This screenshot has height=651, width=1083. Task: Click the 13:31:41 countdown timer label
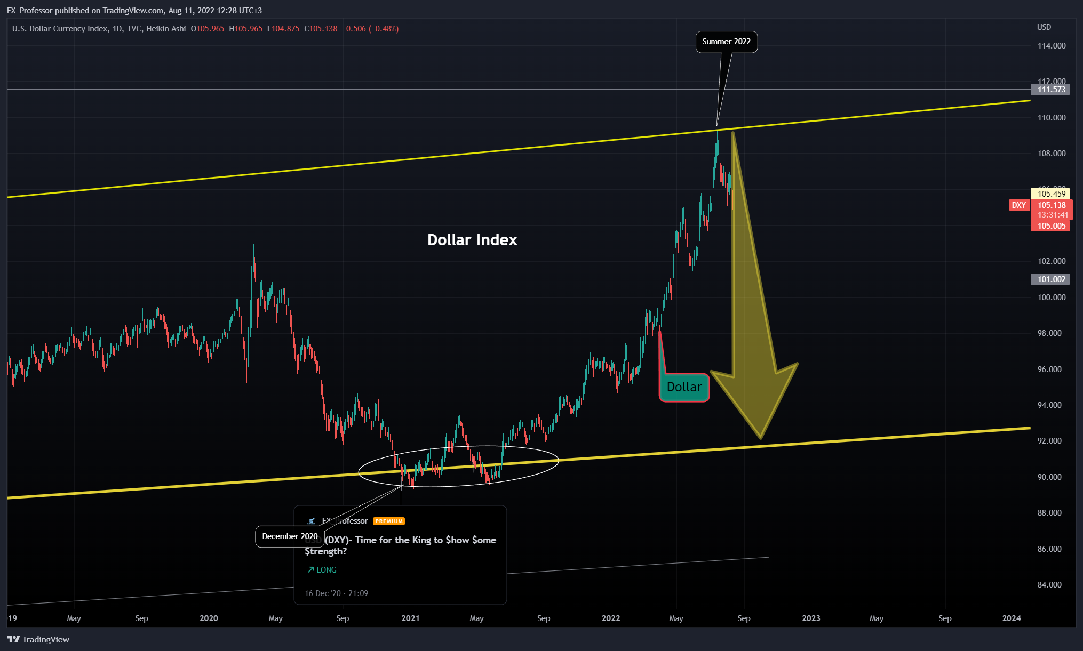coord(1053,215)
